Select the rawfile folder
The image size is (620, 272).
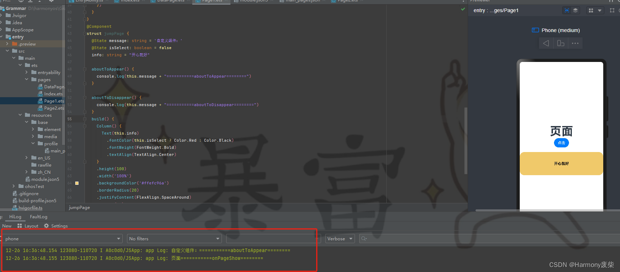coord(41,165)
